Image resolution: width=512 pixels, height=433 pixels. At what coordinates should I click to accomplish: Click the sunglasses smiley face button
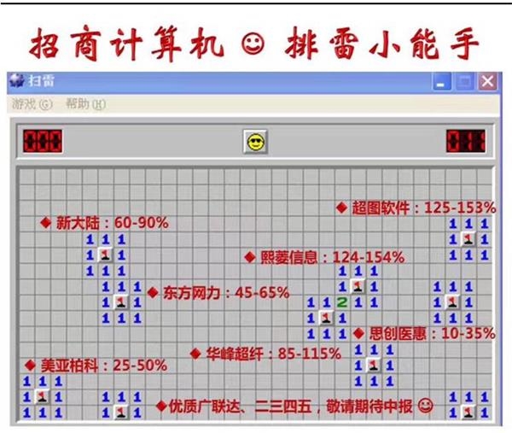click(255, 142)
